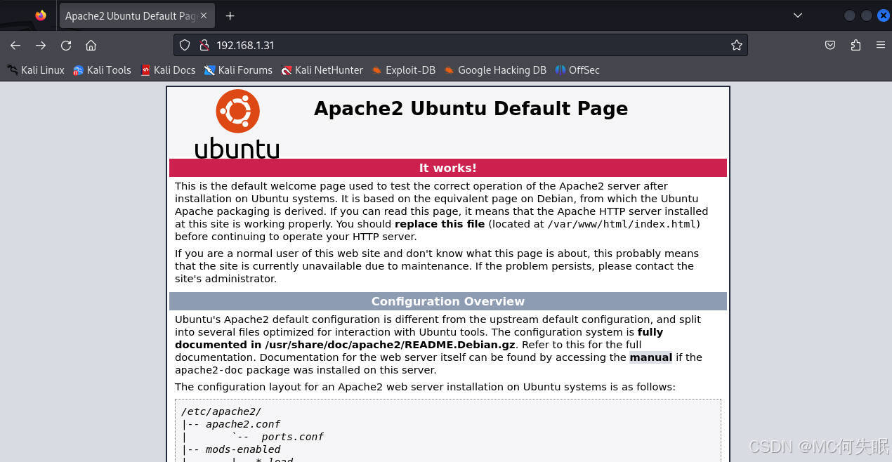Click the It works! banner text

pos(448,168)
